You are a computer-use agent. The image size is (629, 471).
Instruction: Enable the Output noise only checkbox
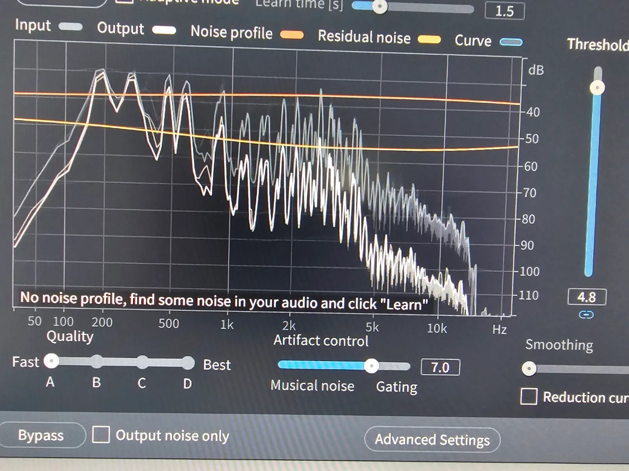click(x=101, y=434)
